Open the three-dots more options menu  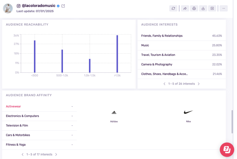coord(223,8)
